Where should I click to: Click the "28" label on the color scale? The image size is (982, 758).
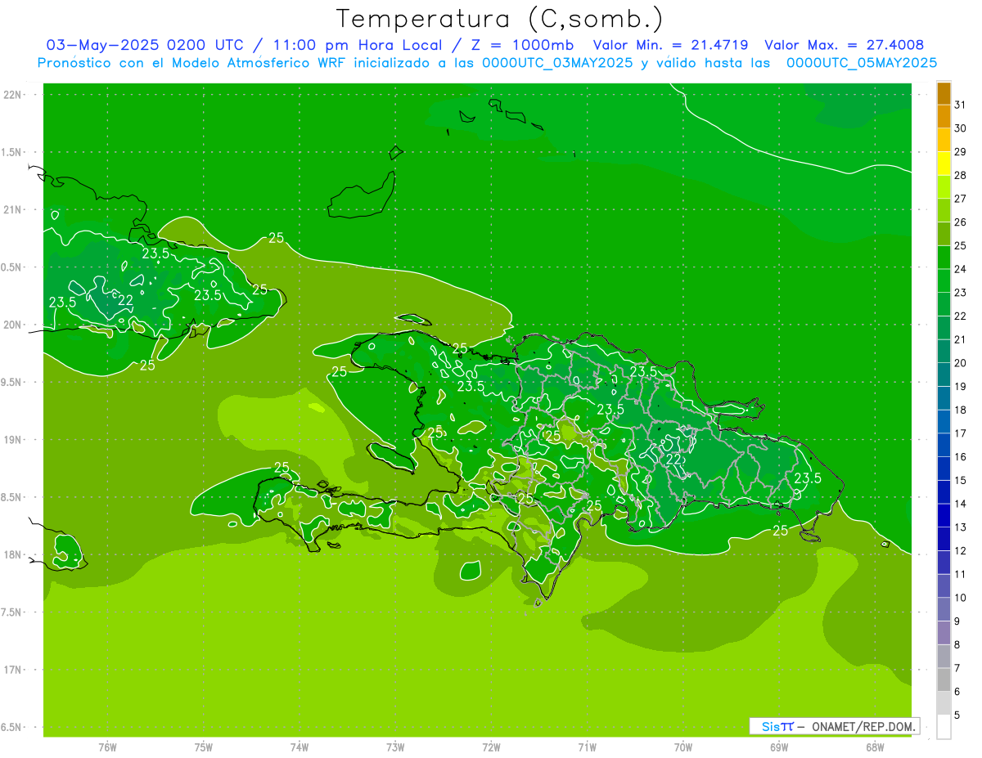pyautogui.click(x=961, y=175)
